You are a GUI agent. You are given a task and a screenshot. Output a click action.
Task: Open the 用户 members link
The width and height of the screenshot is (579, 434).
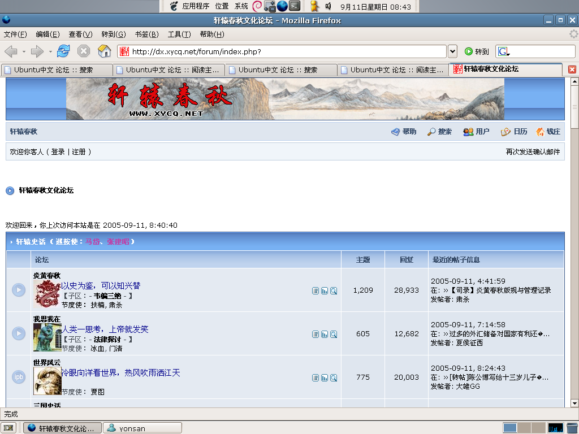point(476,131)
